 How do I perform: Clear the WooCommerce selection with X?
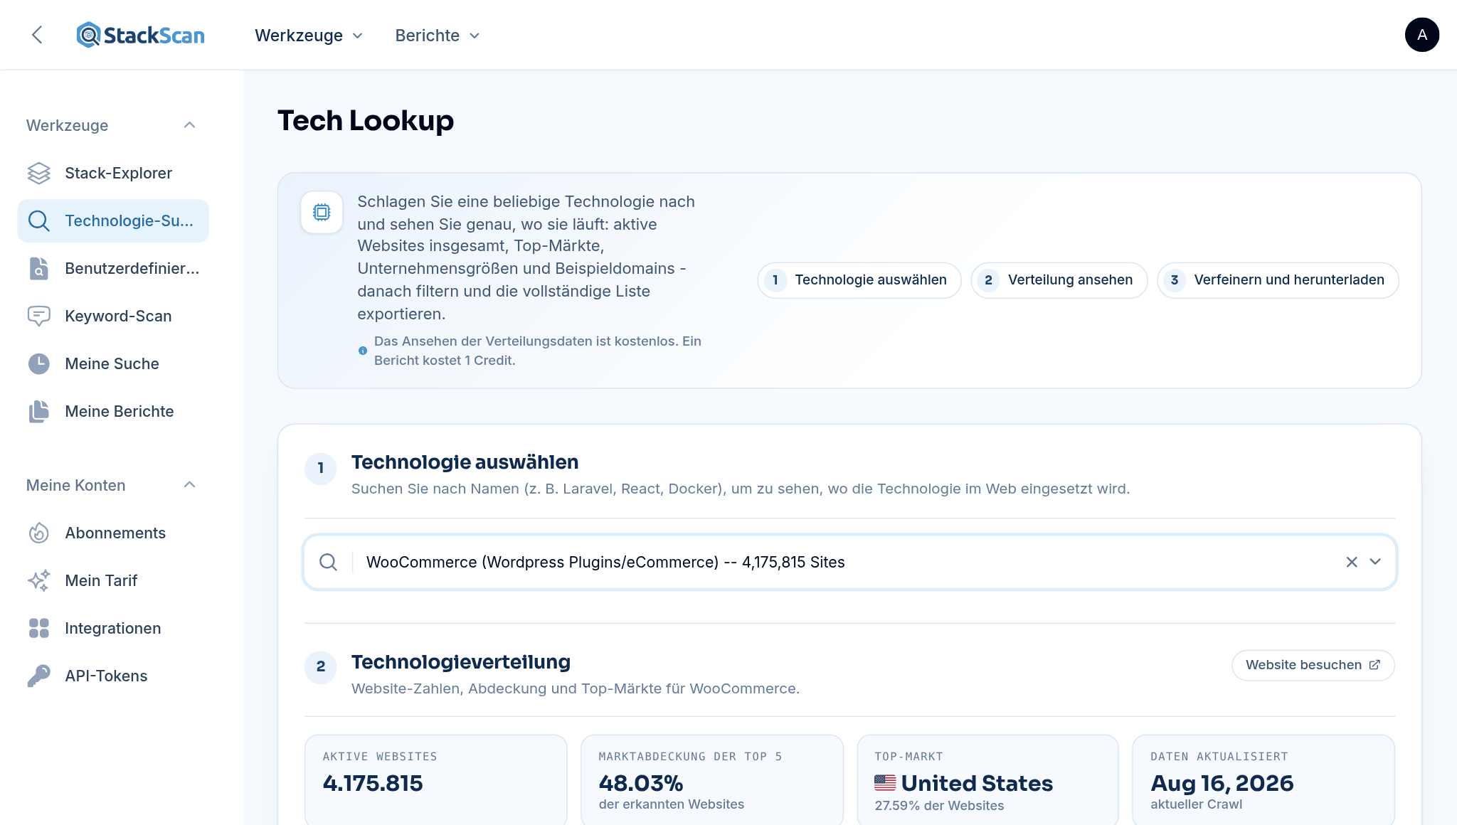[1352, 562]
